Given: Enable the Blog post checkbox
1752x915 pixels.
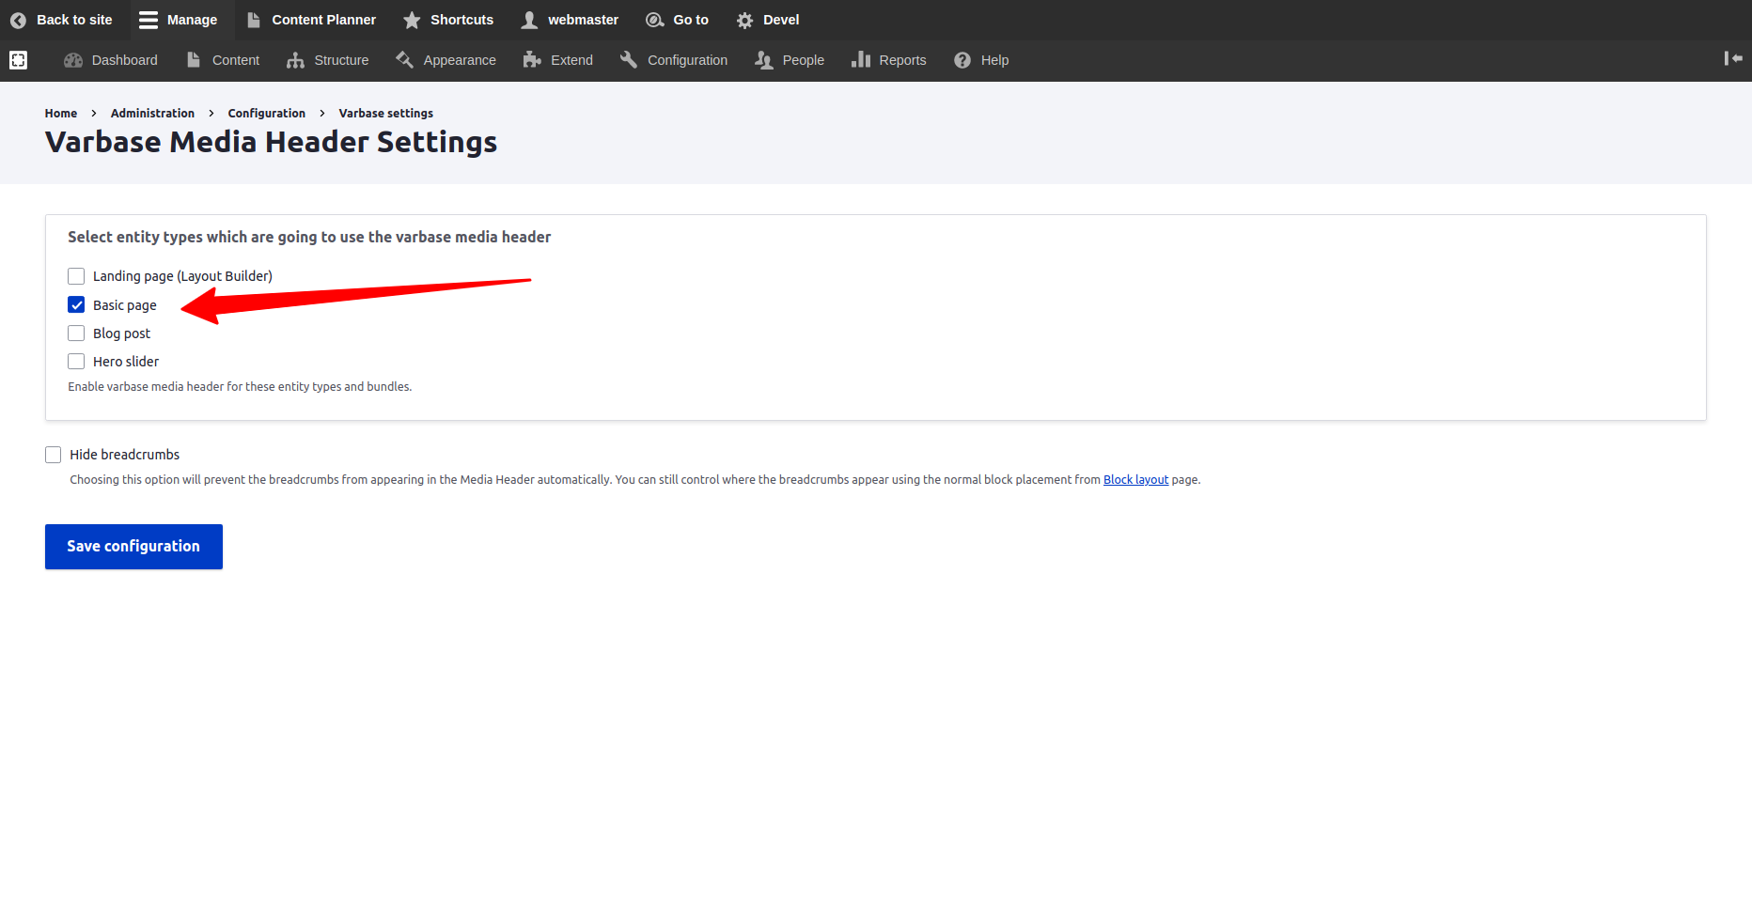Looking at the screenshot, I should [76, 333].
